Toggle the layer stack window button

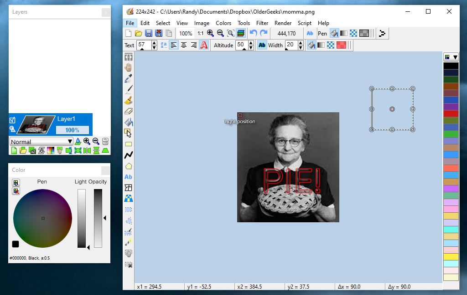click(241, 33)
